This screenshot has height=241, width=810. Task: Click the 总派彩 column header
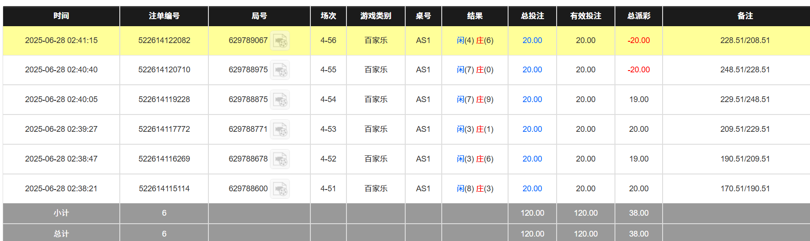coord(639,16)
